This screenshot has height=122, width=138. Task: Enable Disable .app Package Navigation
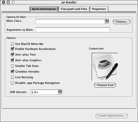point(12,83)
